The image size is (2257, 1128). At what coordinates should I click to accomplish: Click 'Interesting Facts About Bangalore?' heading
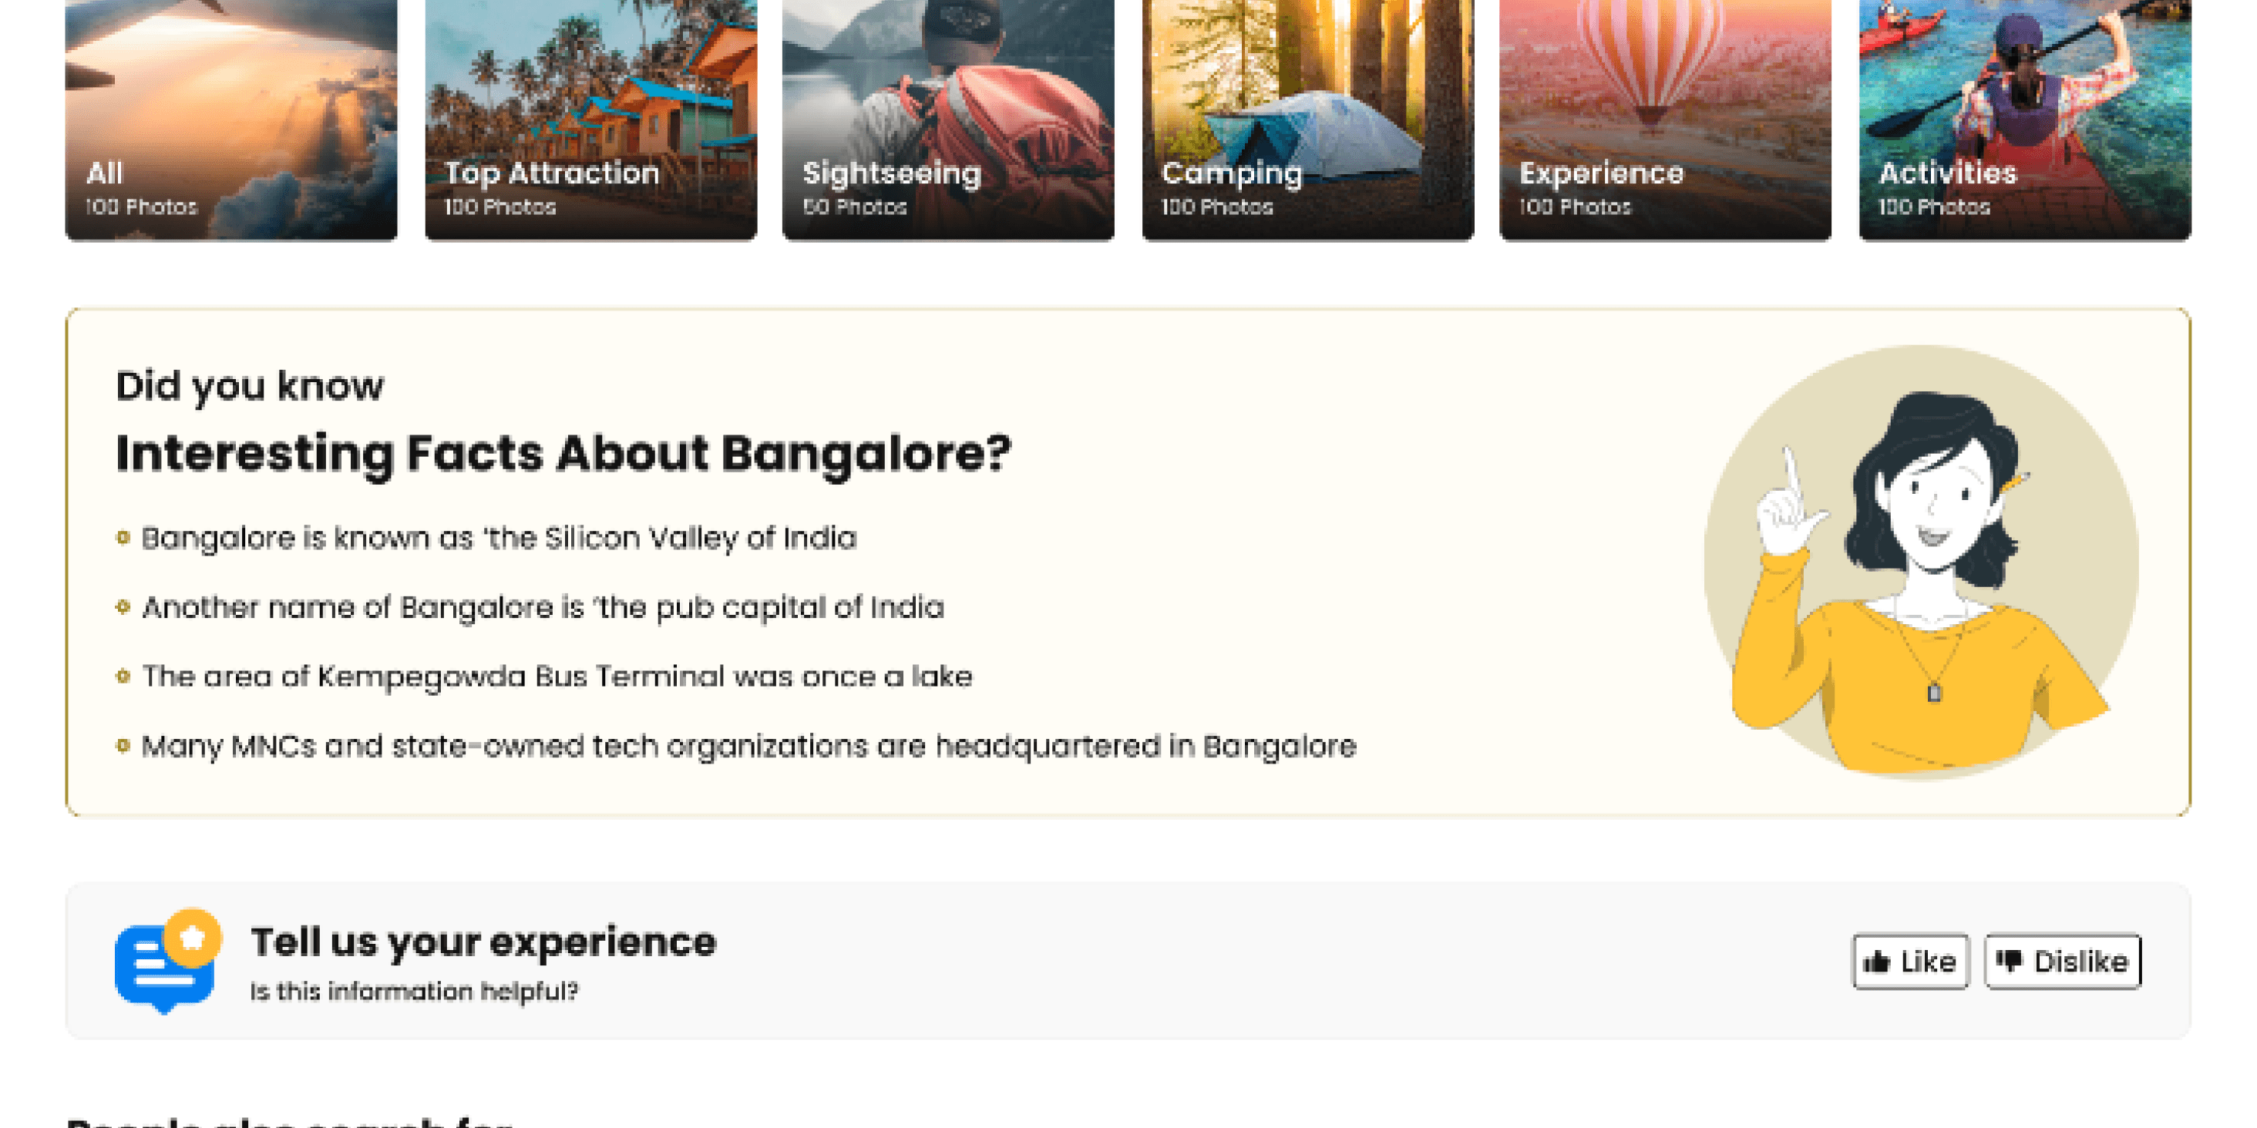click(563, 454)
